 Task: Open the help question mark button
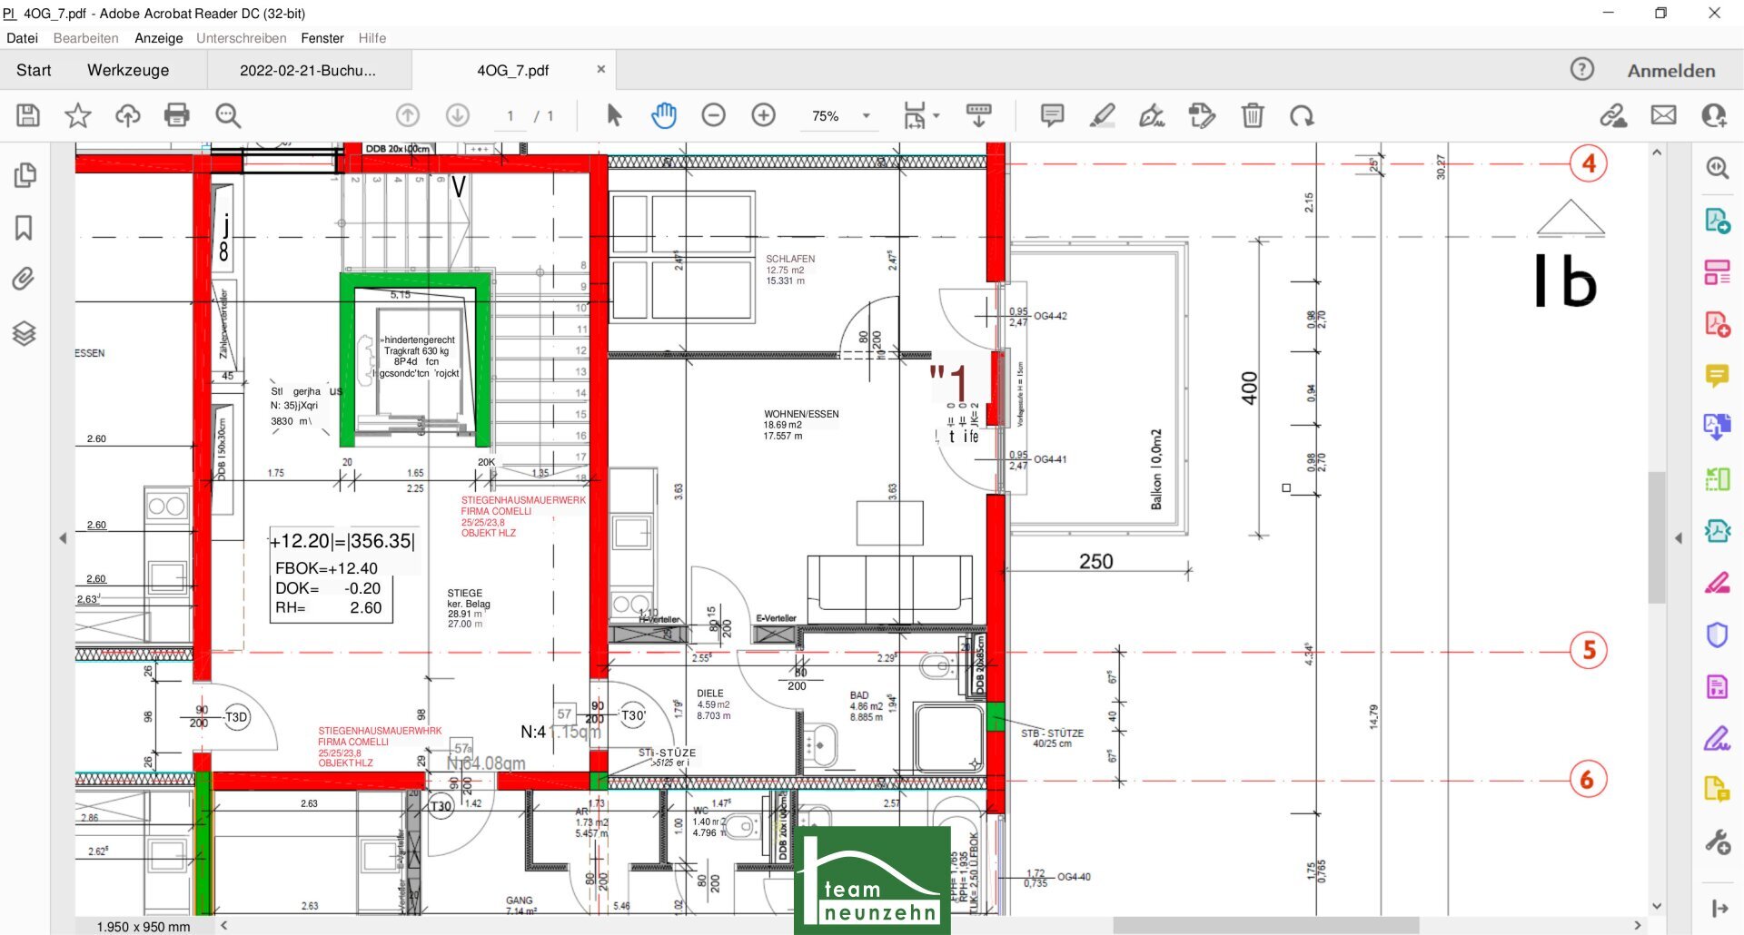click(x=1582, y=69)
